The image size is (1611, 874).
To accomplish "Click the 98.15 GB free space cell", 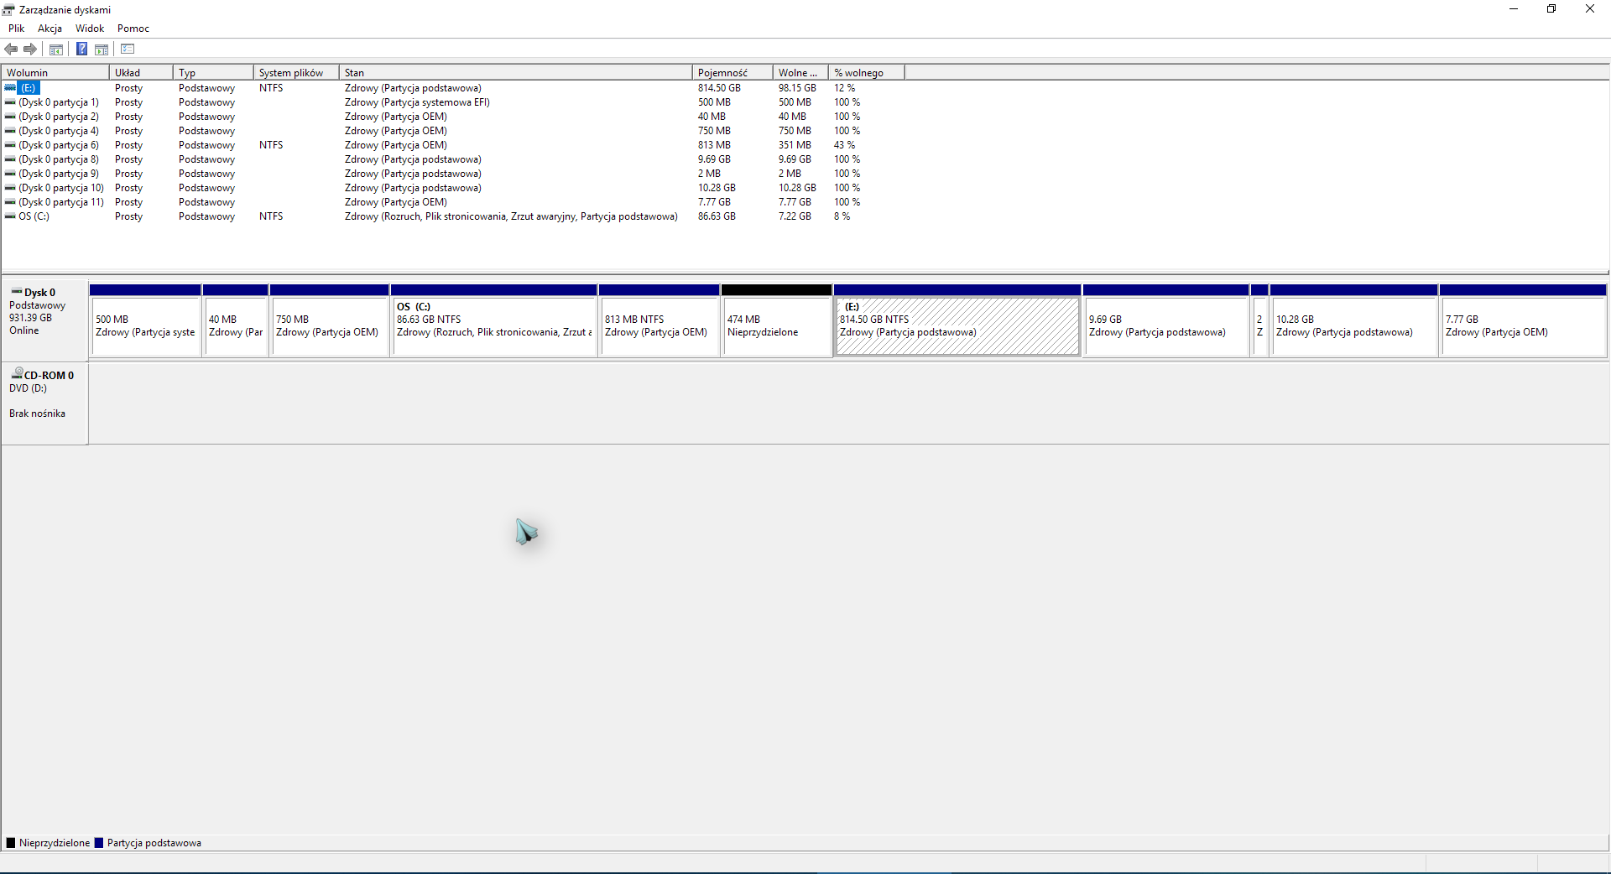I will 797,88.
